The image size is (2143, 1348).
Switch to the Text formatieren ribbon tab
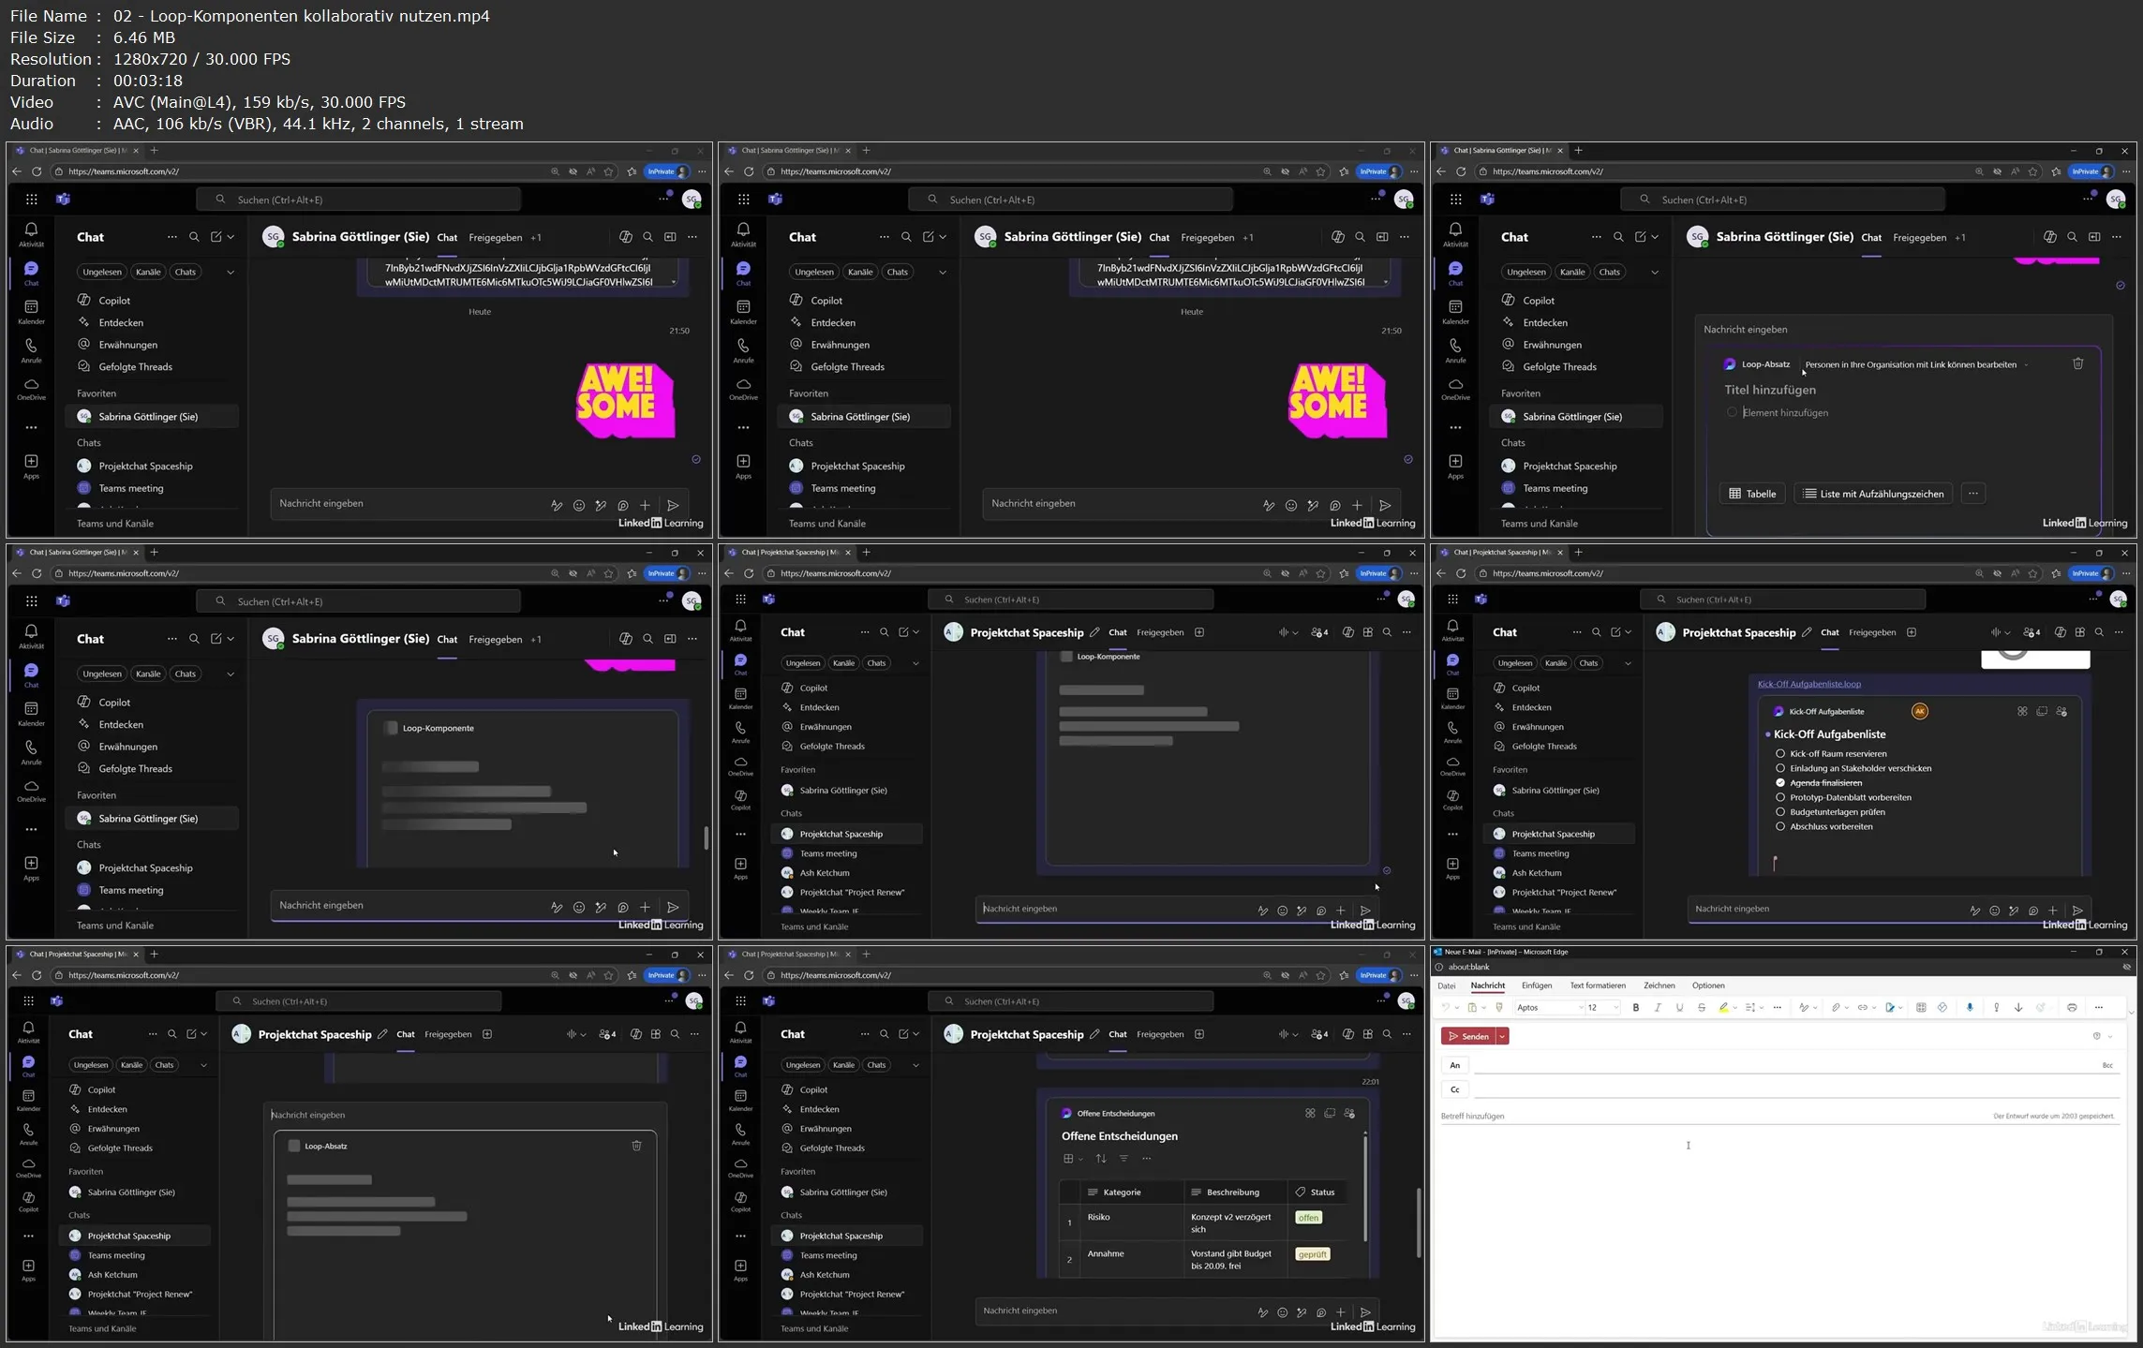[1598, 985]
